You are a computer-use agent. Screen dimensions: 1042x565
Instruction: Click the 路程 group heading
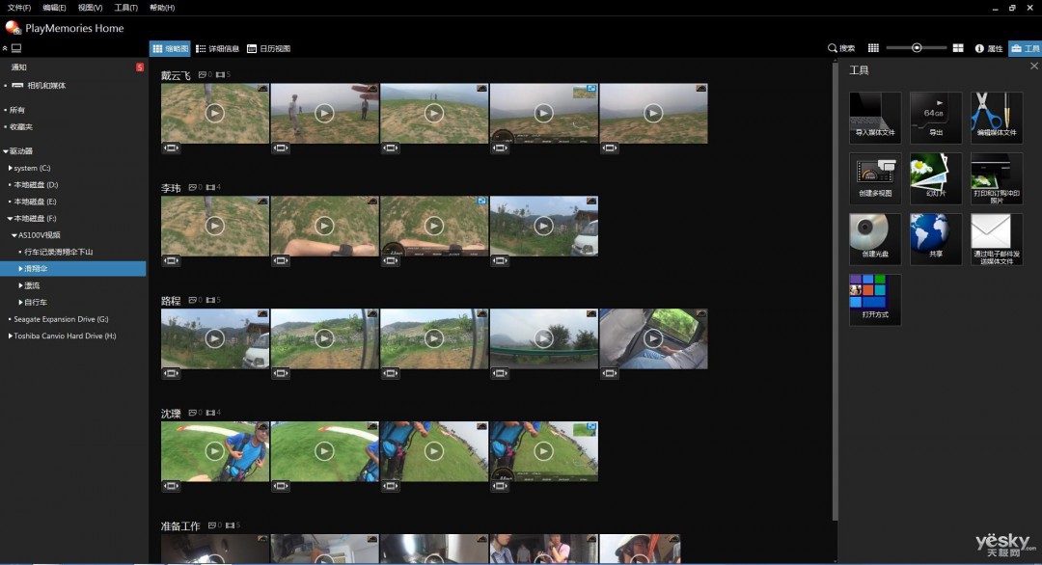[171, 301]
